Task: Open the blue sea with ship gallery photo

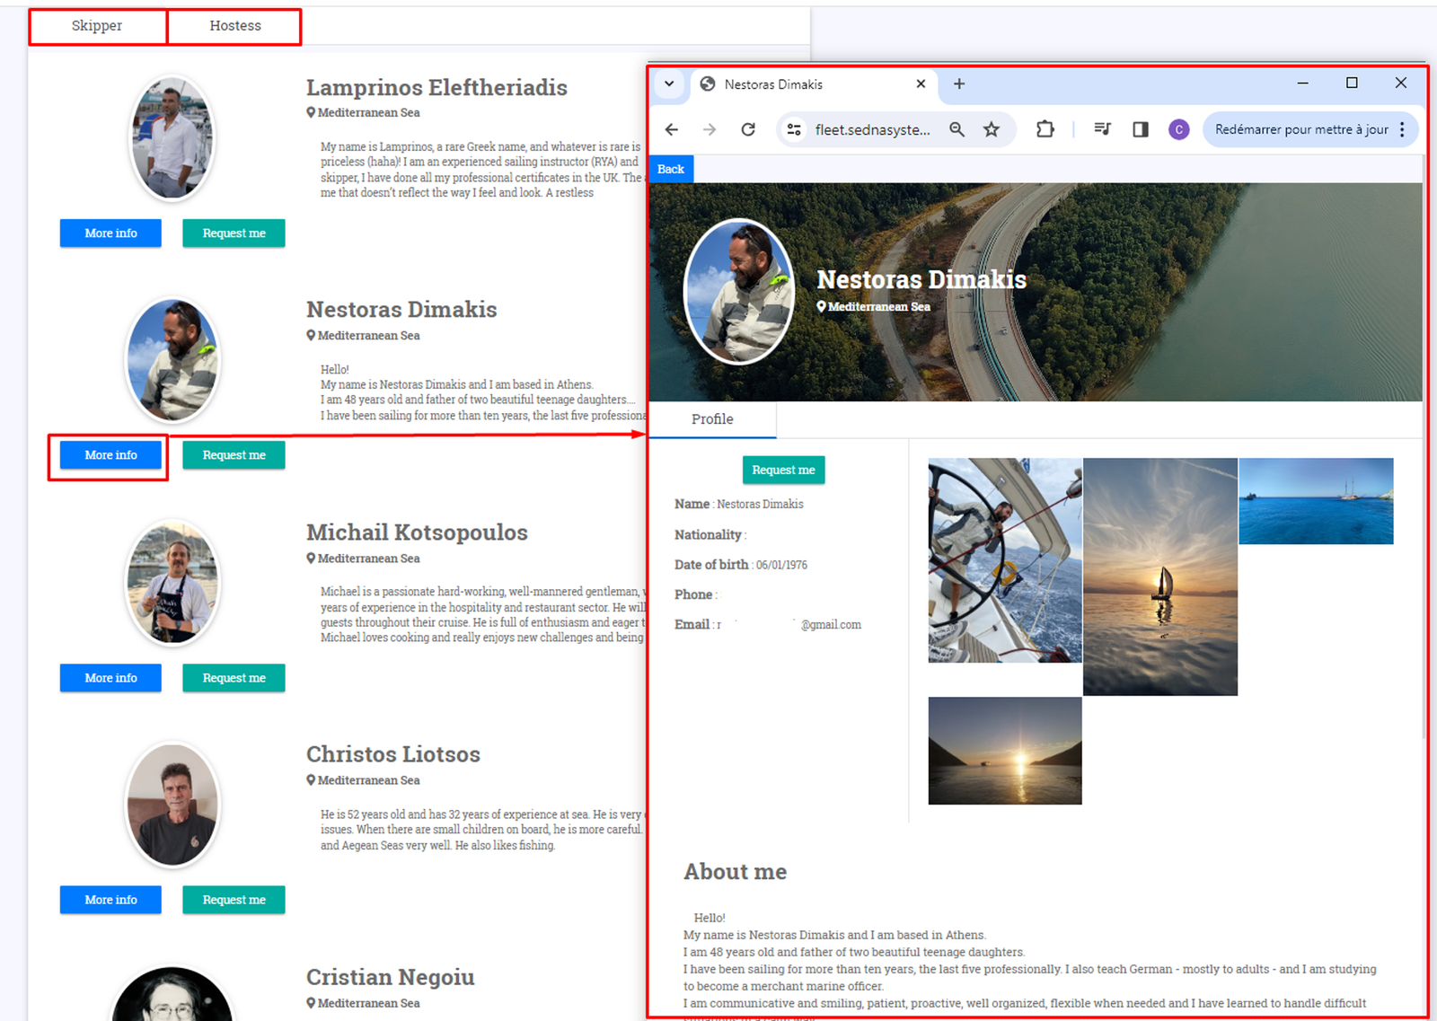Action: (1316, 501)
